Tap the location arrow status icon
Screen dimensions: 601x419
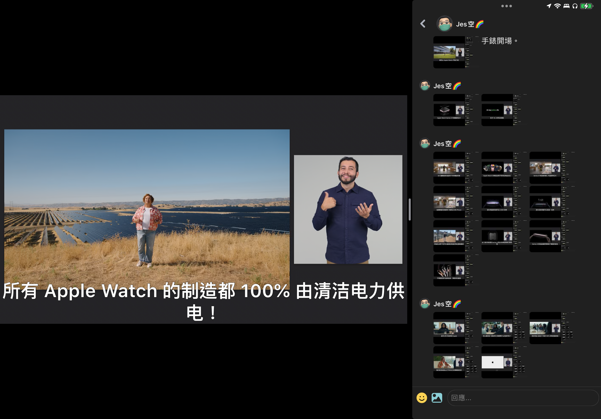pos(549,6)
